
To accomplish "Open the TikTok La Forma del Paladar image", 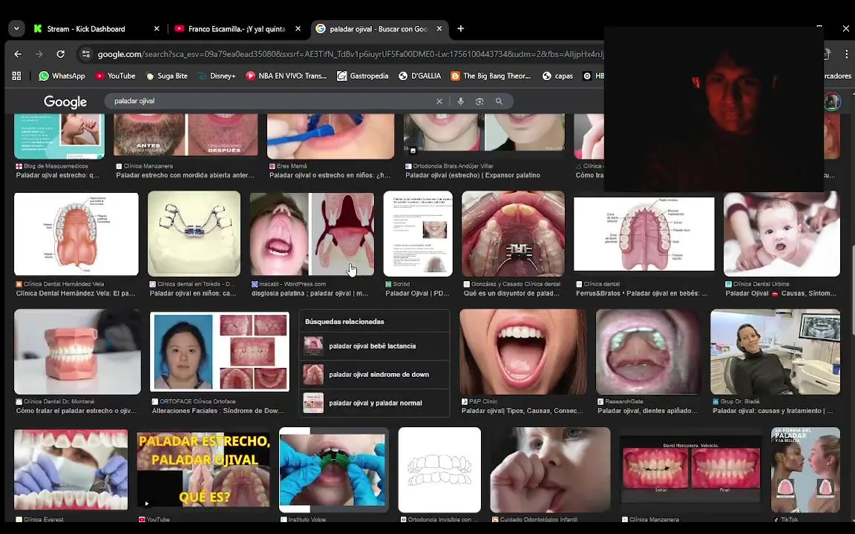I will point(805,469).
